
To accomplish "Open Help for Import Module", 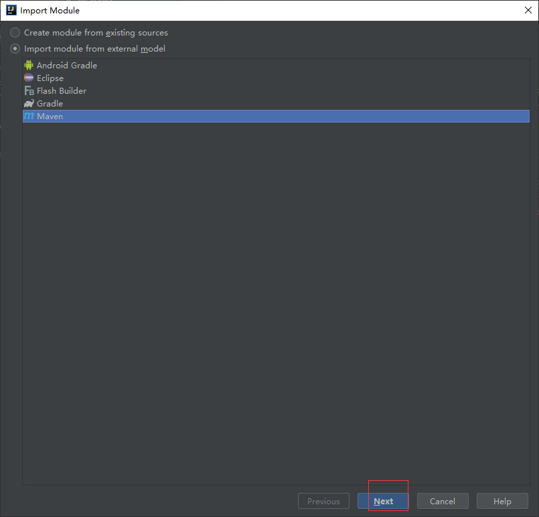I will 502,501.
